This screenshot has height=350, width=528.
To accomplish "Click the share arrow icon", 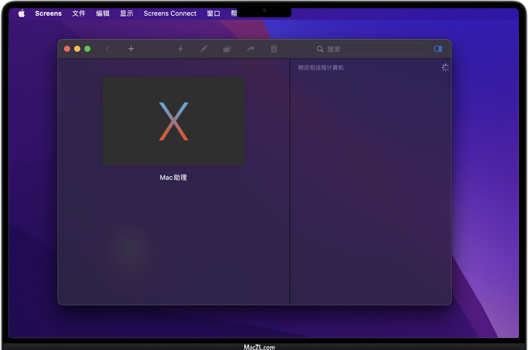I will [250, 49].
